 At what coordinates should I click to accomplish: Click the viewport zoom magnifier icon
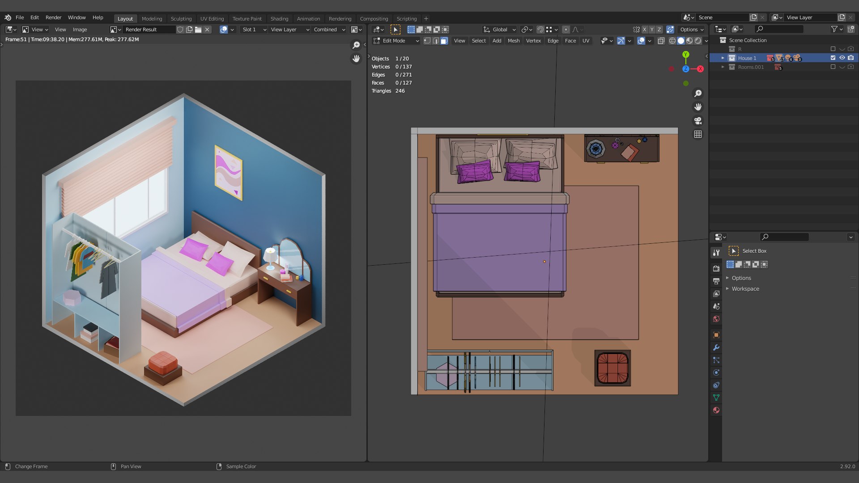coord(697,93)
